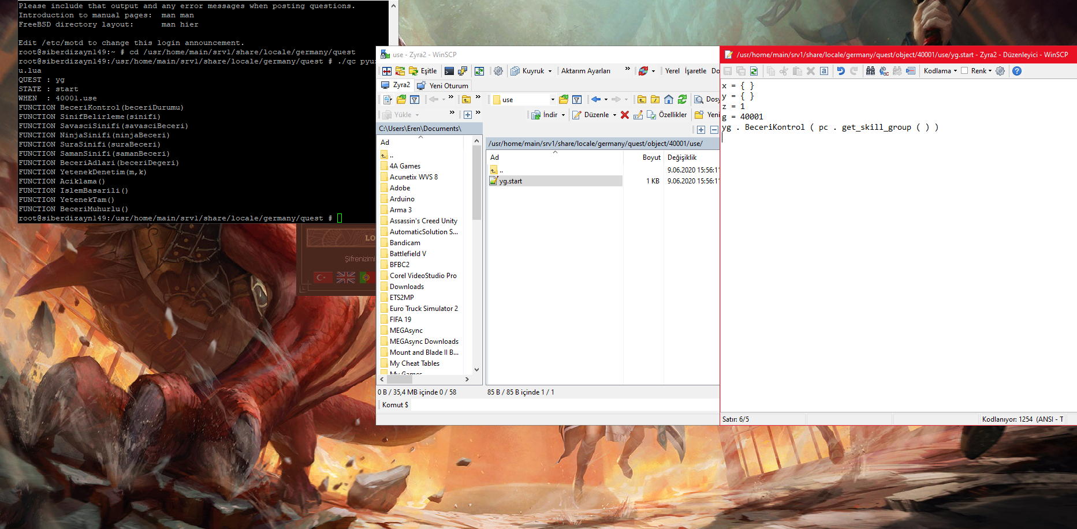Open the local panel bookmarks dropdown icon
The width and height of the screenshot is (1077, 529).
(387, 100)
